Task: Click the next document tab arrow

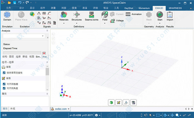Action: click(x=189, y=109)
